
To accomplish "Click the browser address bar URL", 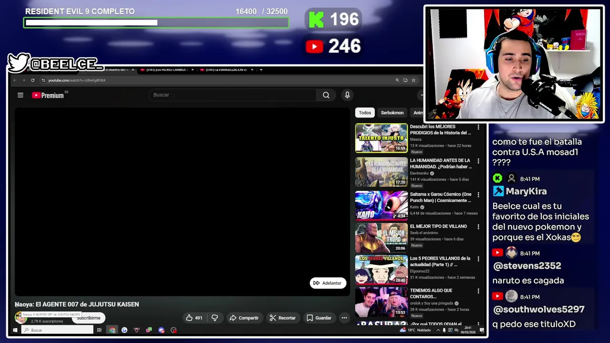I will [77, 80].
